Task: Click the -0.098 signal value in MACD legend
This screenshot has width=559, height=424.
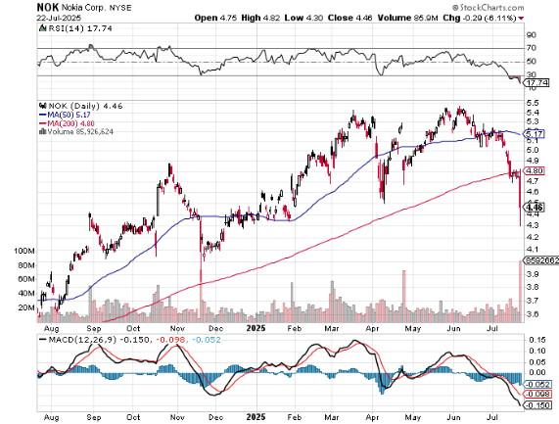Action: point(170,340)
